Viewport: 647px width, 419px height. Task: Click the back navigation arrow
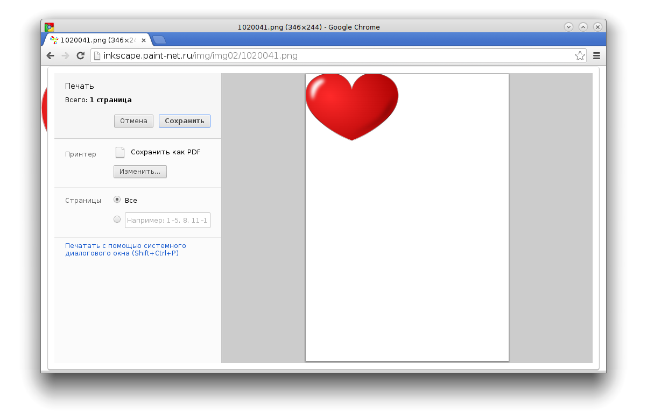tap(50, 55)
